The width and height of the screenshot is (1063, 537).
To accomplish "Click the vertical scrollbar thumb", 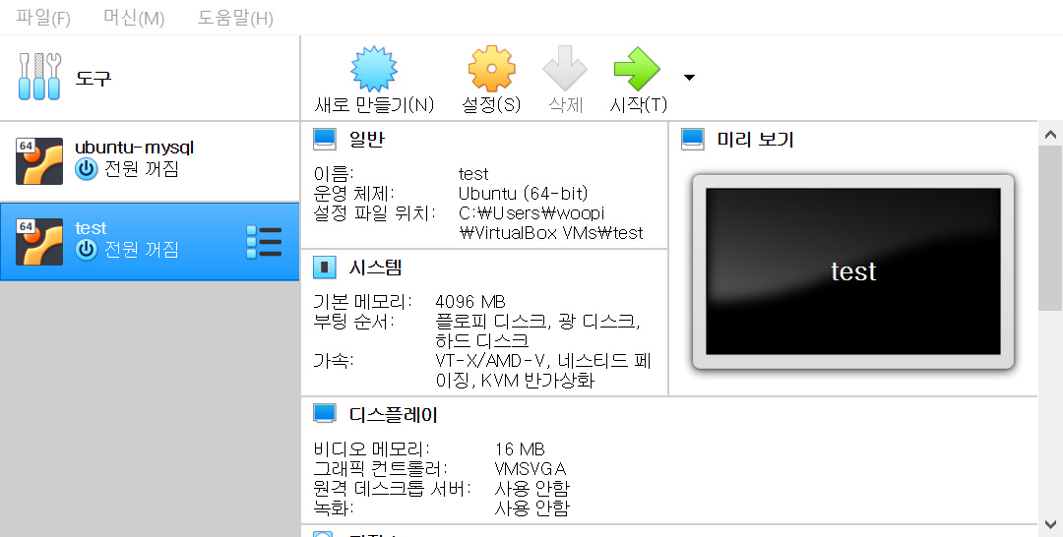I will tap(1050, 227).
